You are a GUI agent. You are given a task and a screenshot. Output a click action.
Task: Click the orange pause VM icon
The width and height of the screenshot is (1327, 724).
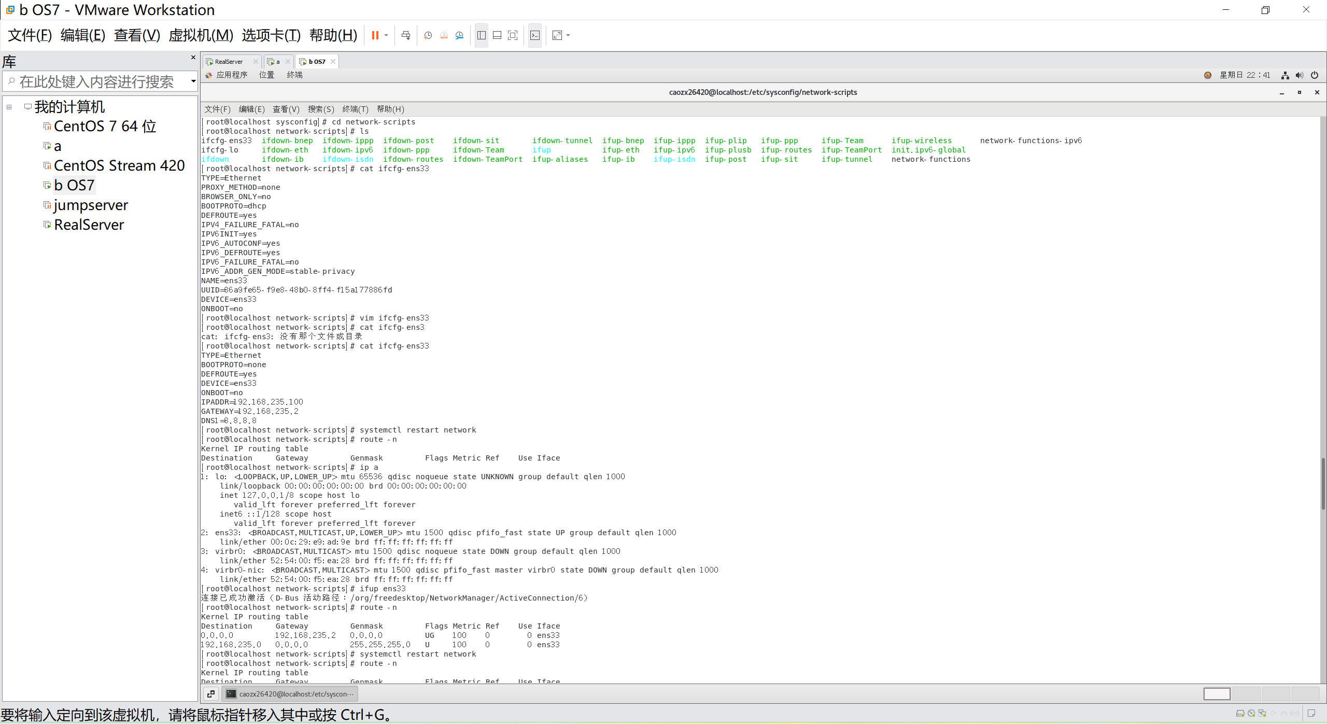tap(375, 35)
